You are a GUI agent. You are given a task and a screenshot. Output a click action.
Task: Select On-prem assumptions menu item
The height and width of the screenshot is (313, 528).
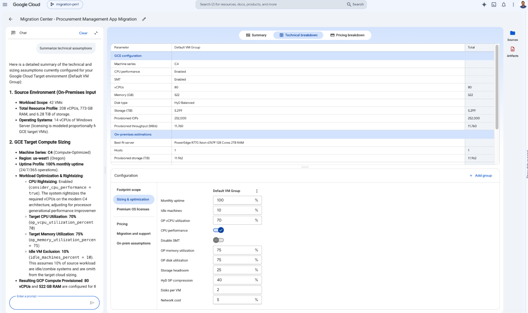pyautogui.click(x=133, y=243)
